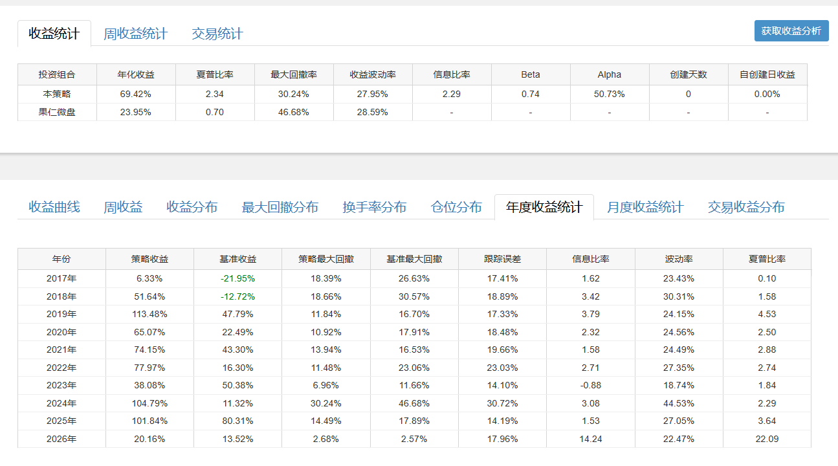Click the 101.84% strategy return for 2025
The width and height of the screenshot is (838, 466).
tap(149, 421)
